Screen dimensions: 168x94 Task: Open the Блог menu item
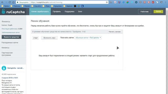80,11
